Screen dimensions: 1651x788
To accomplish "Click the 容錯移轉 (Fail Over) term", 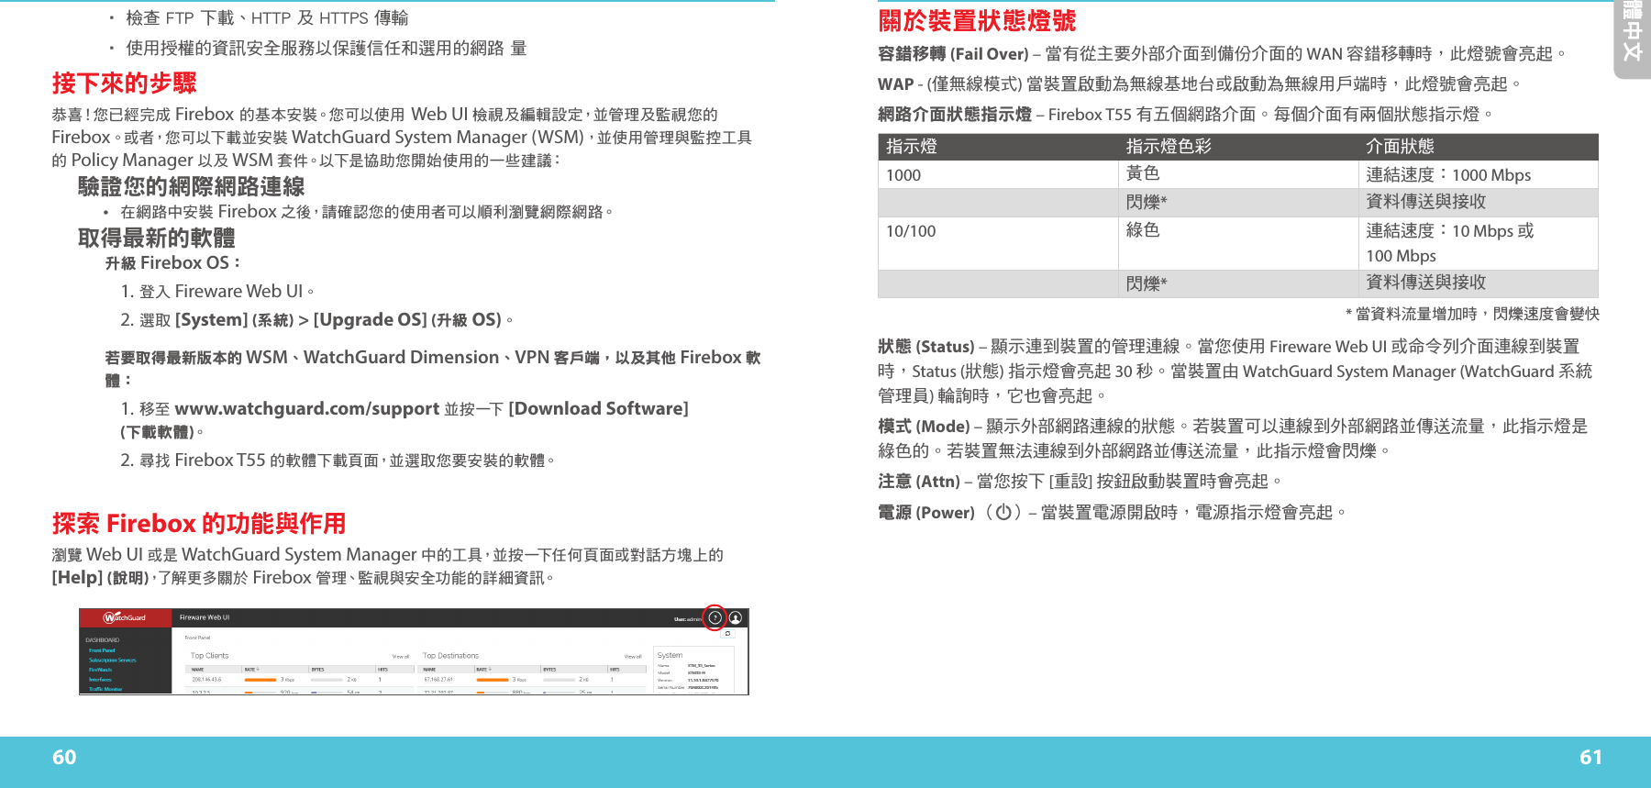I will coord(953,54).
